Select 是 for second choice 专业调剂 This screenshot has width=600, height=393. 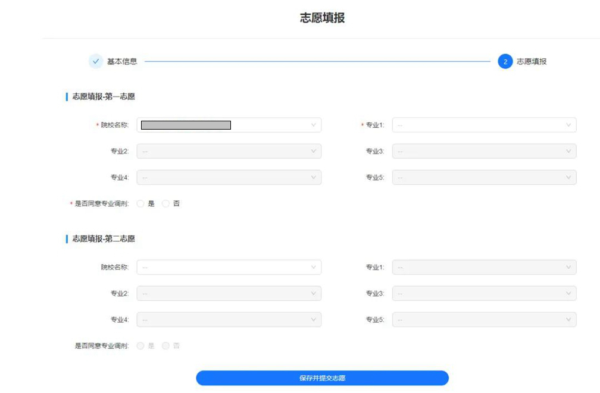[x=141, y=345]
